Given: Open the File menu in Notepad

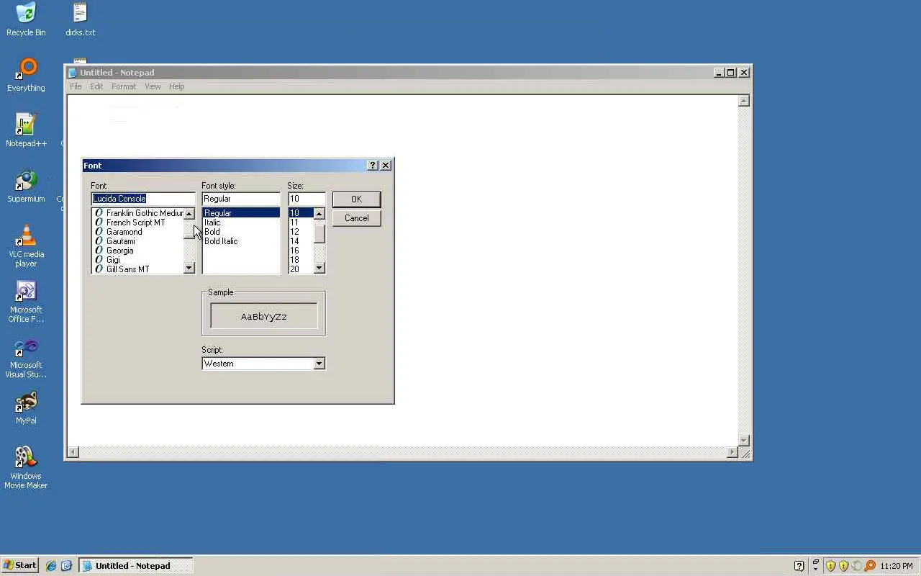Looking at the screenshot, I should pos(76,86).
